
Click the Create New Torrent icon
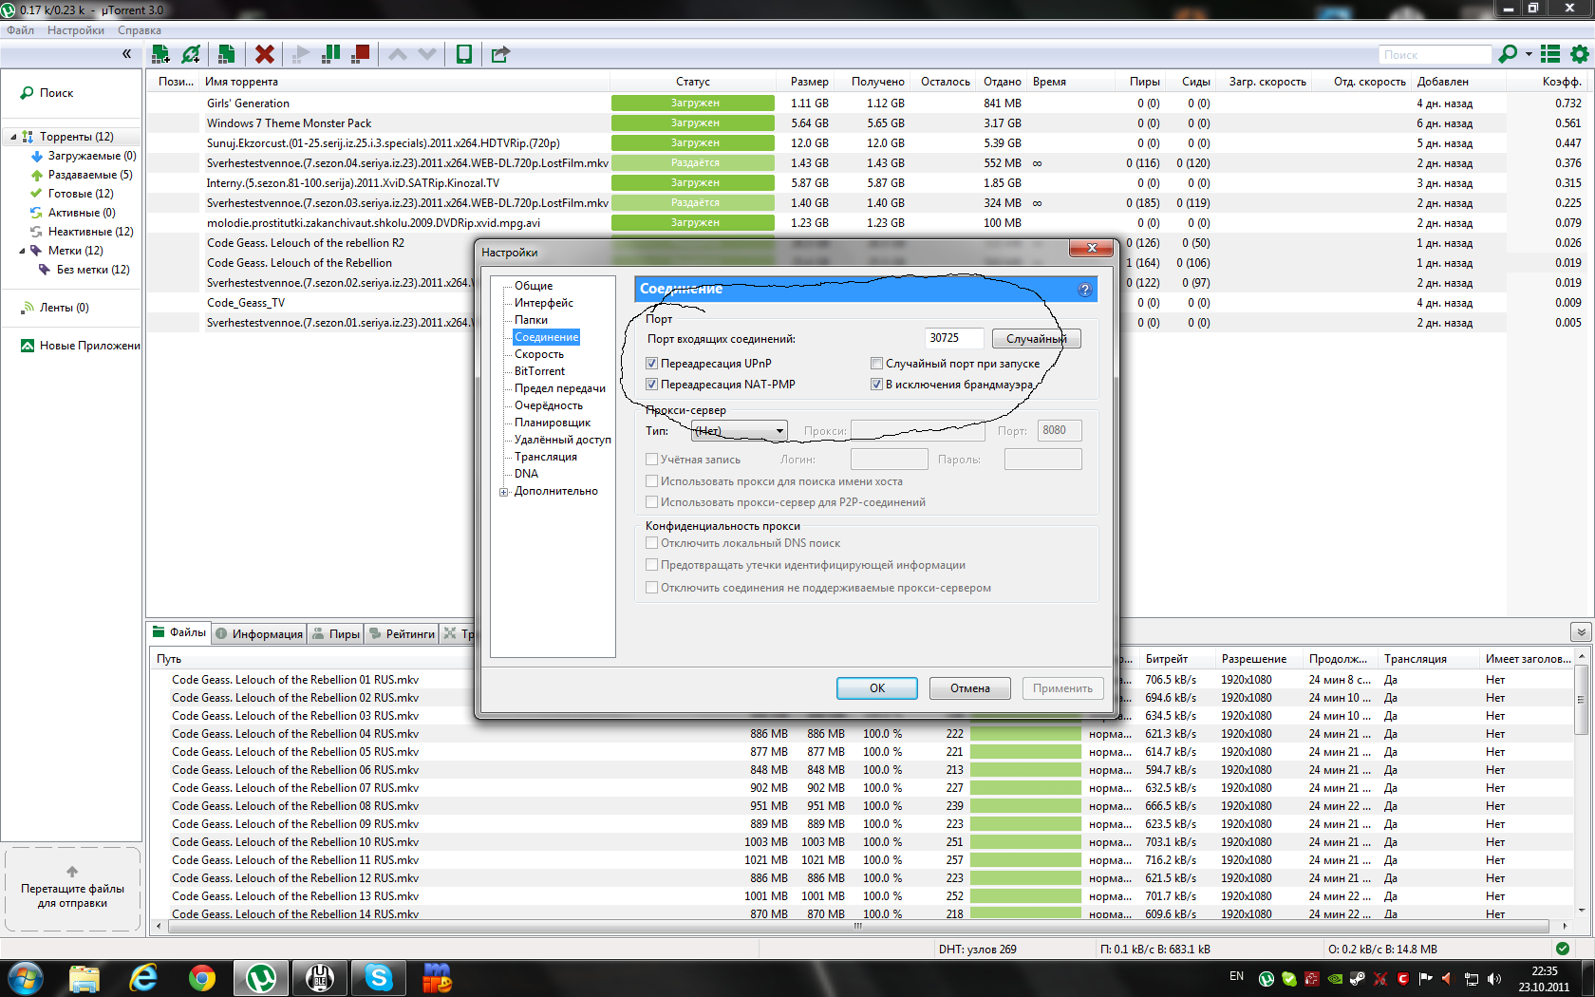pos(226,54)
